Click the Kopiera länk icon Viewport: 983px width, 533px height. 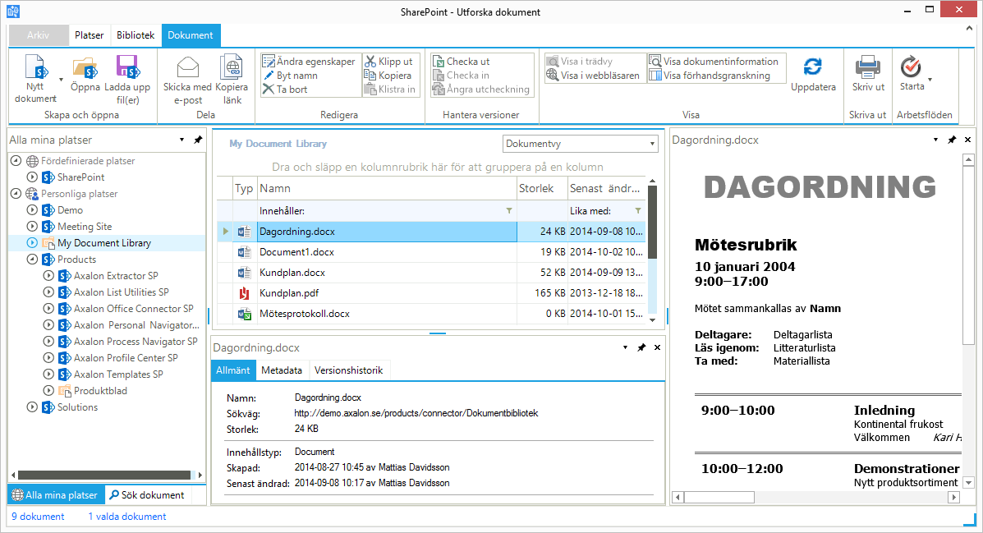232,67
